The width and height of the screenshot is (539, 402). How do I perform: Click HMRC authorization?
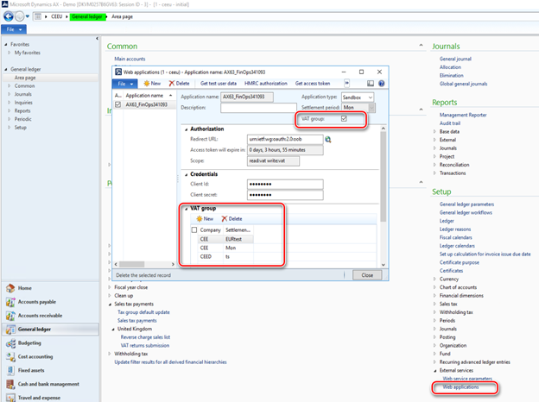(x=266, y=84)
